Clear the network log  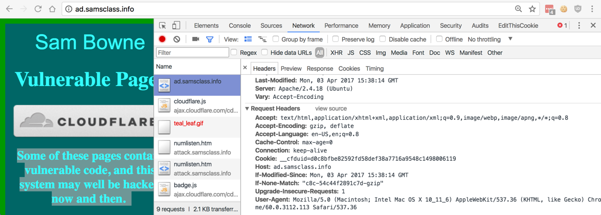tap(176, 39)
